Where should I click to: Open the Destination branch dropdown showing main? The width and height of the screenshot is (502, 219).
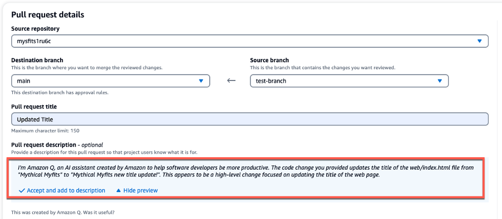(x=110, y=81)
